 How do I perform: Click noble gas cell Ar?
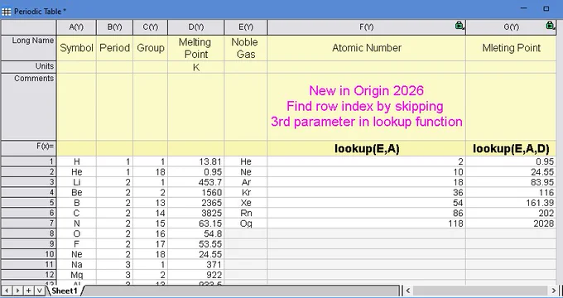click(246, 182)
